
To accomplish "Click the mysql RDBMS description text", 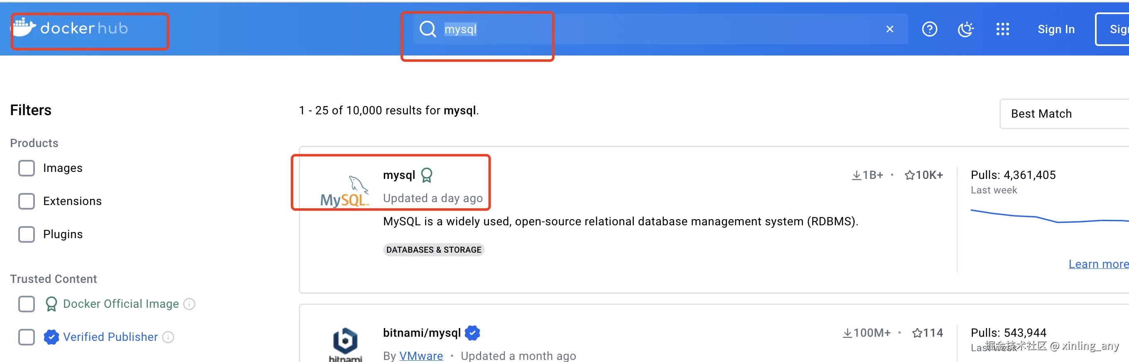I will (x=620, y=221).
